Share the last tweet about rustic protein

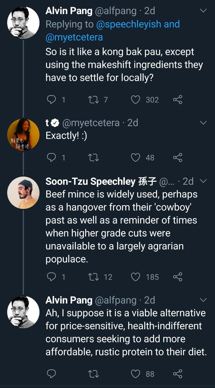178,374
